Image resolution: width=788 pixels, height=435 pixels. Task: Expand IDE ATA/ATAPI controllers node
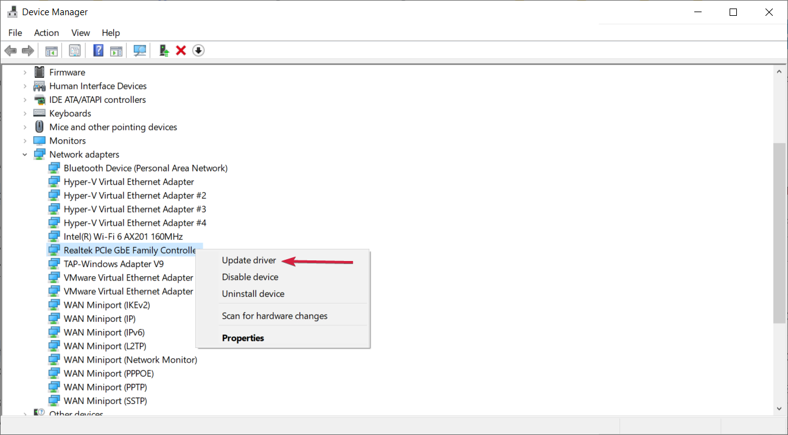pyautogui.click(x=25, y=100)
